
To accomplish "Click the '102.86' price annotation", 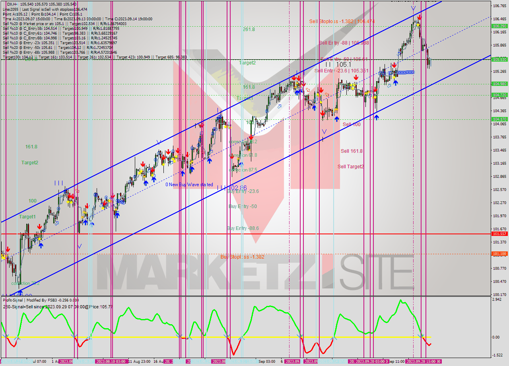I will point(238,188).
